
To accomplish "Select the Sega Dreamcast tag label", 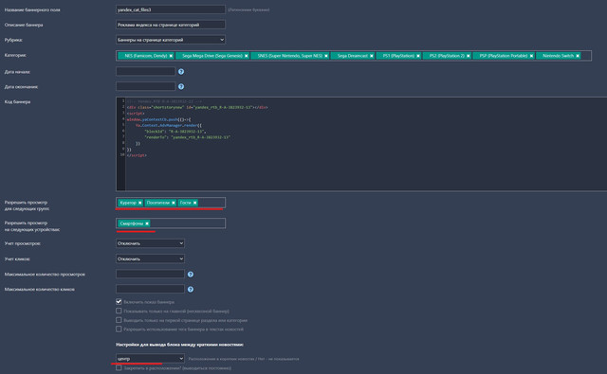I will (x=352, y=56).
